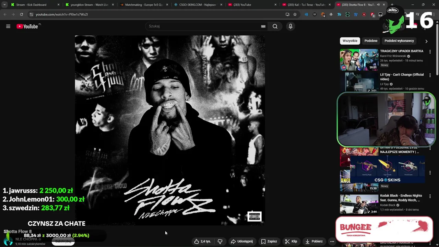This screenshot has height=247, width=439.
Task: Install app icon in address bar
Action: pos(287,14)
